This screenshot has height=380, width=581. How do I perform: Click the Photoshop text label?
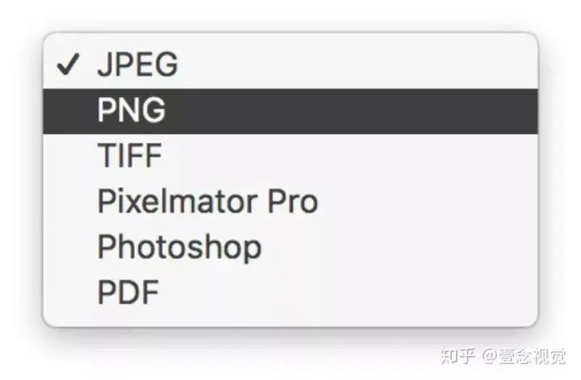pos(180,248)
